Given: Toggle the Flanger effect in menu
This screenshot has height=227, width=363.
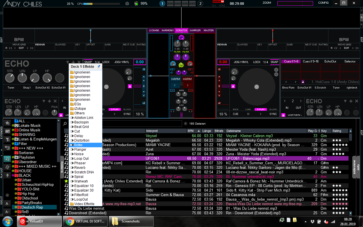Looking at the screenshot, I should click(x=85, y=150).
